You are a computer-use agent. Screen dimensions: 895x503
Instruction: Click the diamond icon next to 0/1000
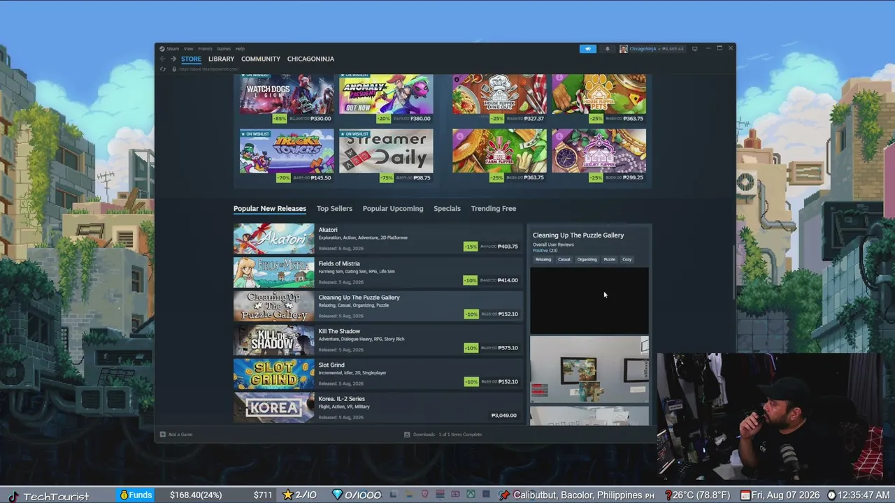(338, 495)
